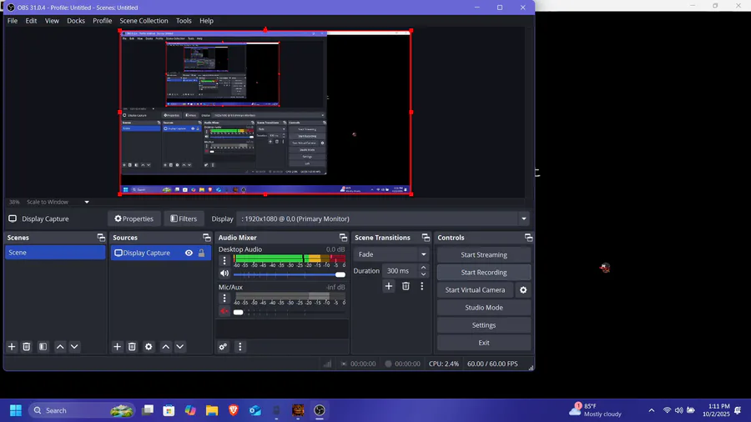Unmute Mic/Aux red speaker icon

pyautogui.click(x=224, y=311)
